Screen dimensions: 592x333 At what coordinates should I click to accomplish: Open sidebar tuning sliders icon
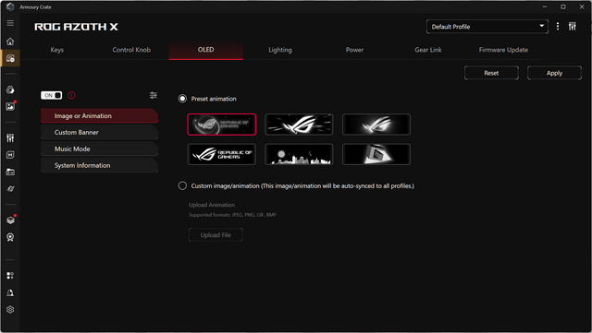coord(10,137)
